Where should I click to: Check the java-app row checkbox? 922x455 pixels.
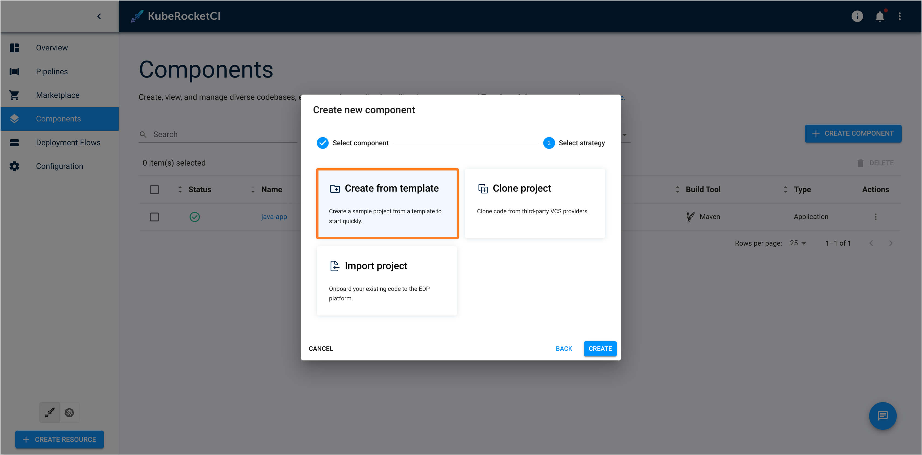[154, 217]
